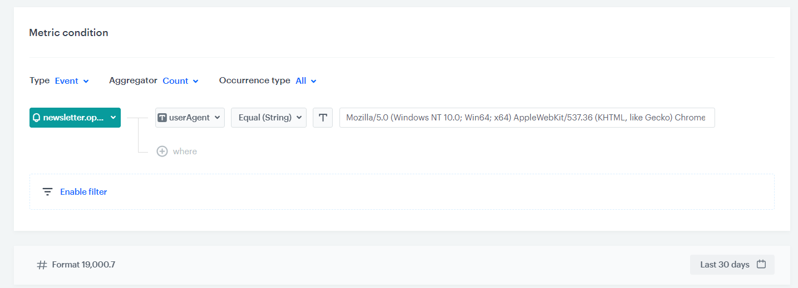Click the arrow next to Event
This screenshot has height=288, width=798.
(x=86, y=81)
